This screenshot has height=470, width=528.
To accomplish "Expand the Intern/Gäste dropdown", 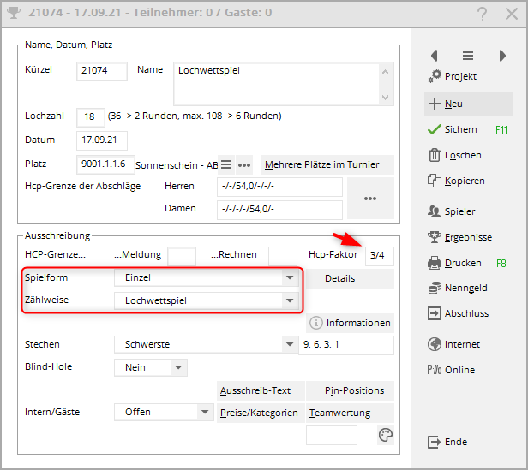I will [x=205, y=412].
